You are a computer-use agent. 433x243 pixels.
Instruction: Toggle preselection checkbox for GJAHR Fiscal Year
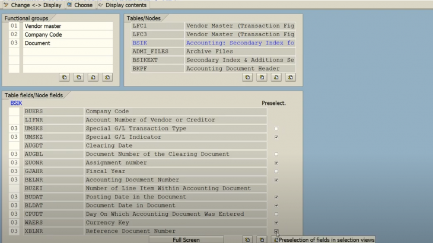point(276,171)
